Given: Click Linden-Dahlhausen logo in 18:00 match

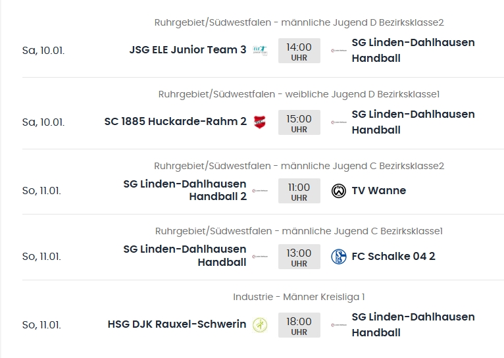Looking at the screenshot, I should pyautogui.click(x=339, y=324).
